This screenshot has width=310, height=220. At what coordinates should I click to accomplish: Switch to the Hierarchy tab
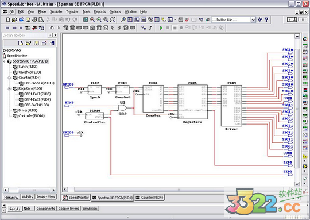point(11,198)
